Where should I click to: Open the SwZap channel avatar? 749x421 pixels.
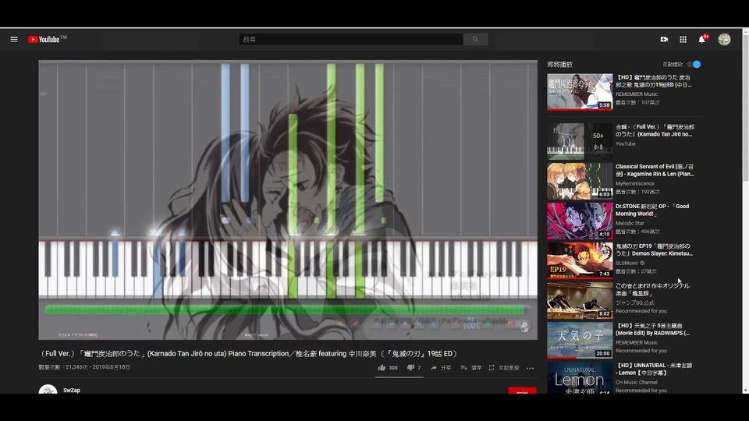[48, 389]
